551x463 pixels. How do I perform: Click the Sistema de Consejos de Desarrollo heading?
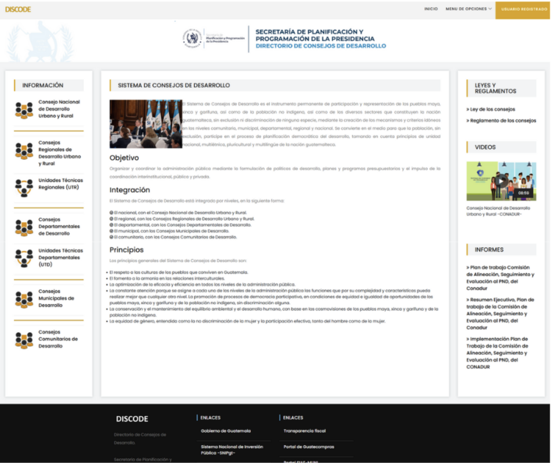(174, 86)
